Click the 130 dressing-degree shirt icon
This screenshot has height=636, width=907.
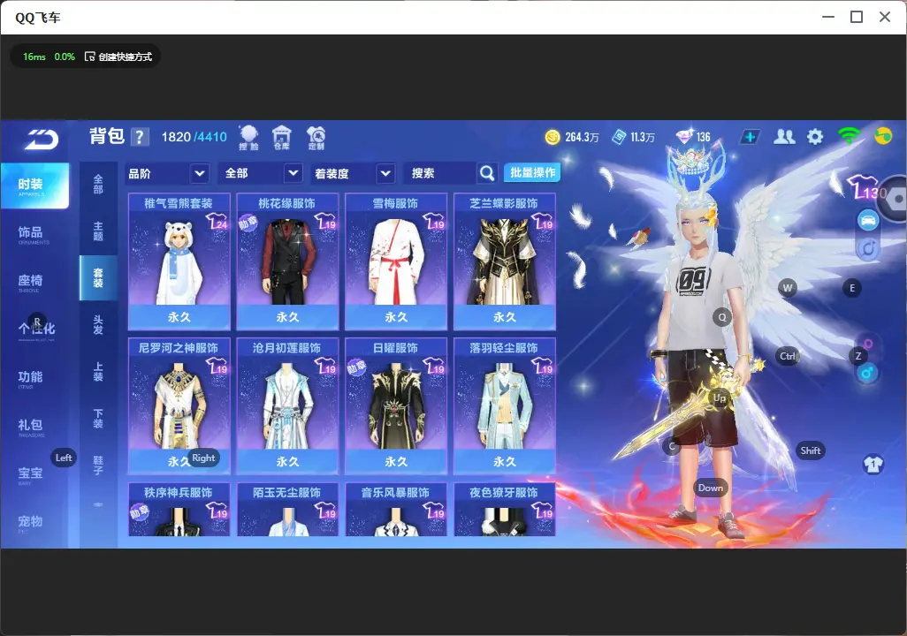[866, 187]
